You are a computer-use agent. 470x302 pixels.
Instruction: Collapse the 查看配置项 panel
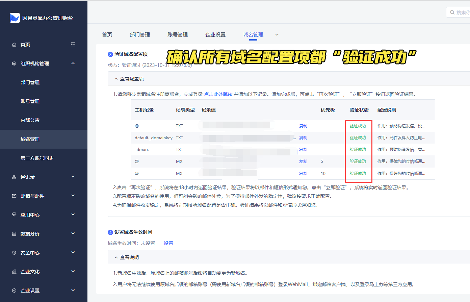[x=116, y=79]
